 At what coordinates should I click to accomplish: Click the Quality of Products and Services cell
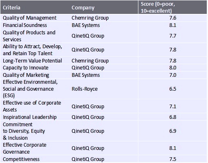click(x=29, y=36)
